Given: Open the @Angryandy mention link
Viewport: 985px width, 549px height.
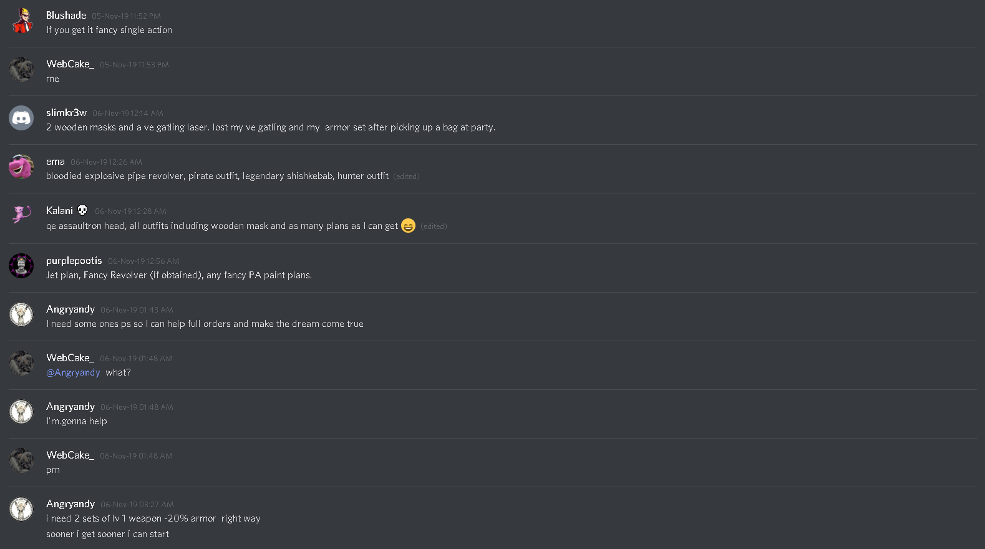Looking at the screenshot, I should tap(73, 372).
